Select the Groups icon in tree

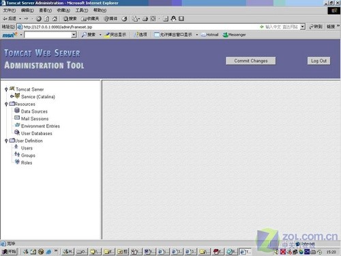17,154
